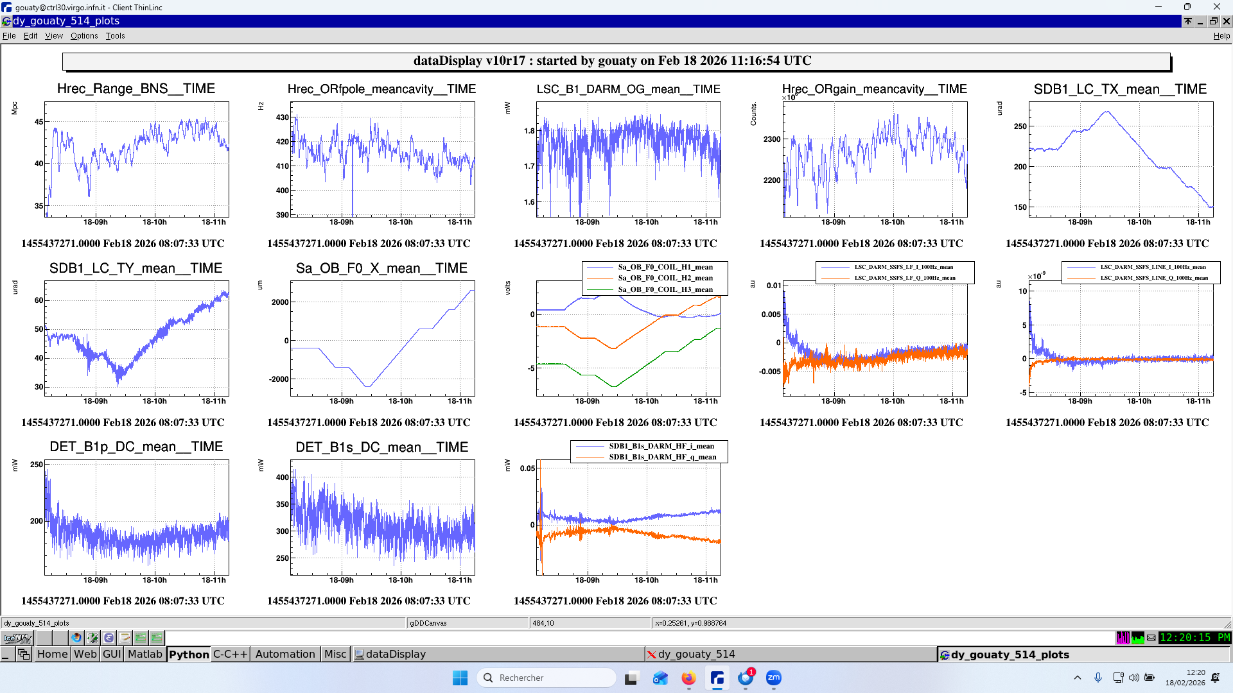
Task: Click the Hrec_Range_BNS__TIME plot title
Action: (136, 89)
